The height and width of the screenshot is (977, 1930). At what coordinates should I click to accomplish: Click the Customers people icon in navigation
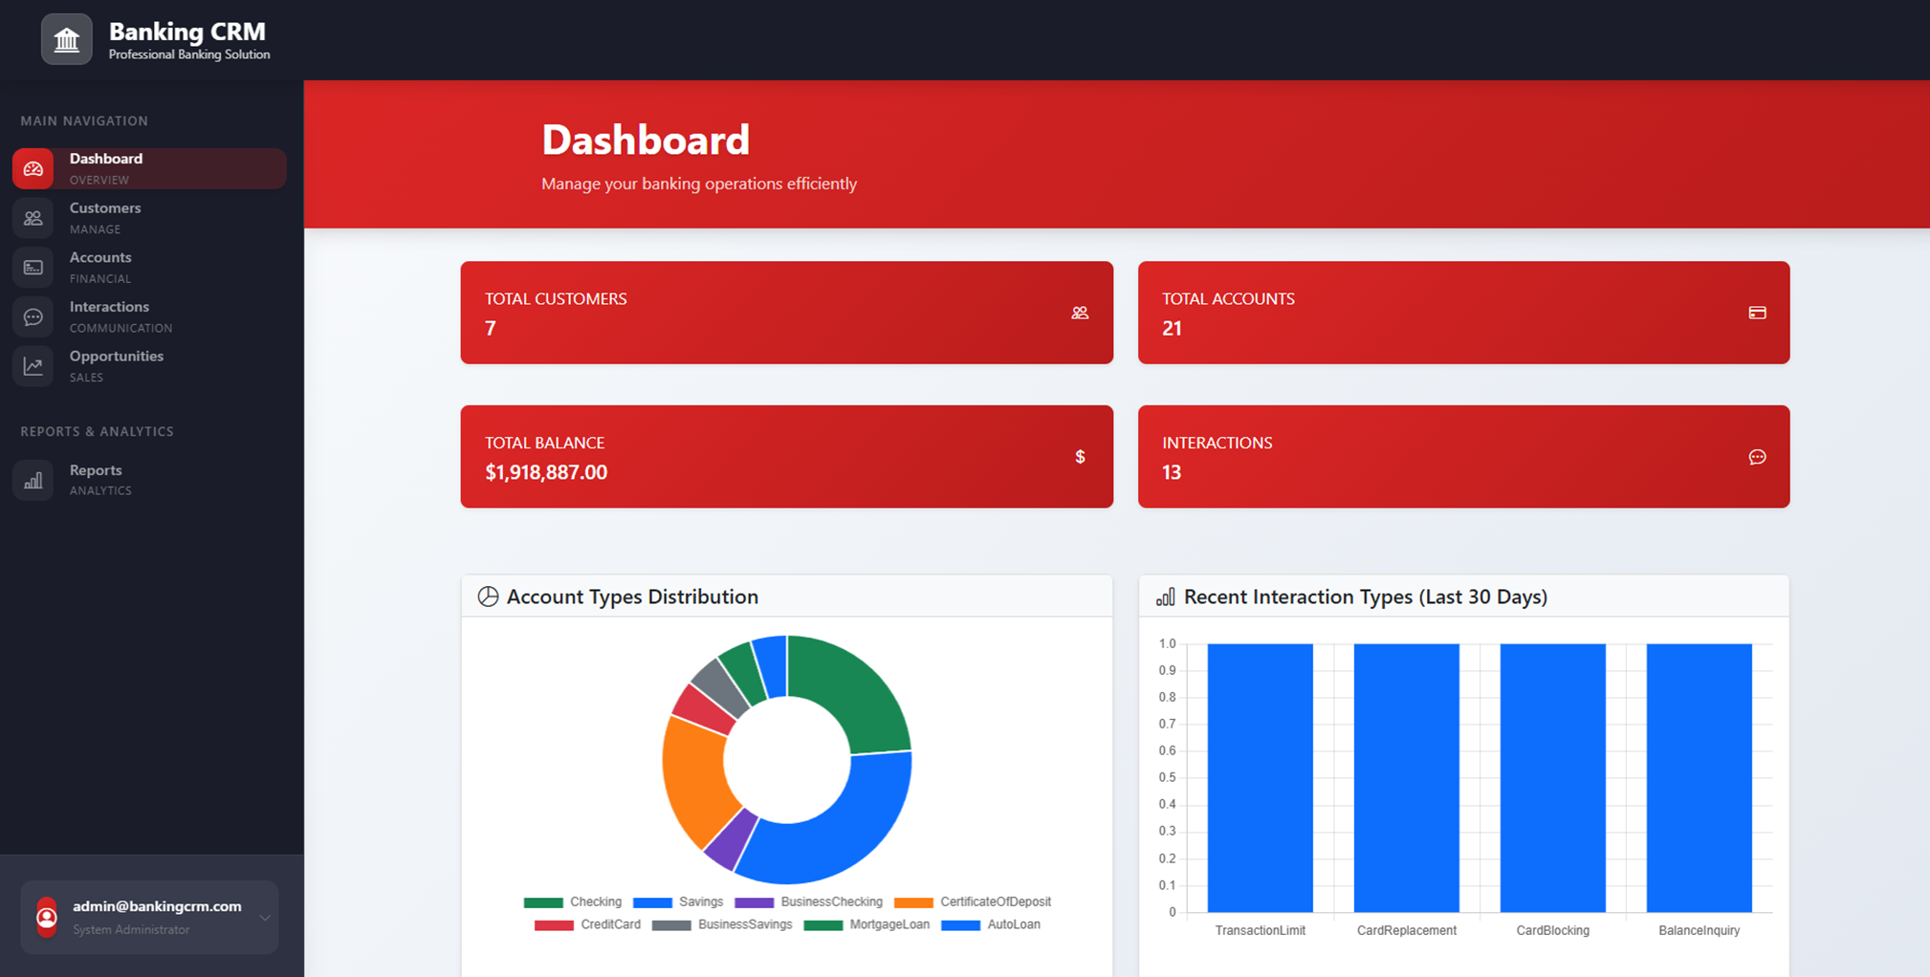[33, 218]
